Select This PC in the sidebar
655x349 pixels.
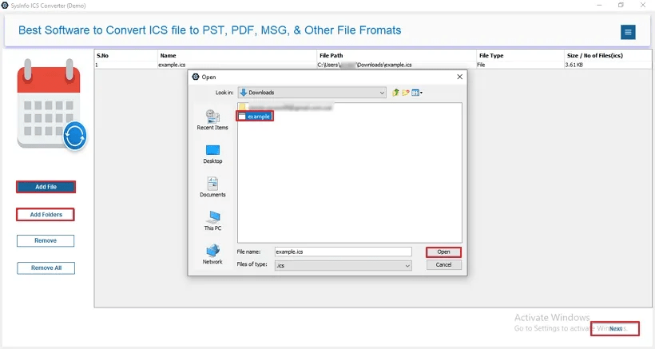[x=212, y=220]
